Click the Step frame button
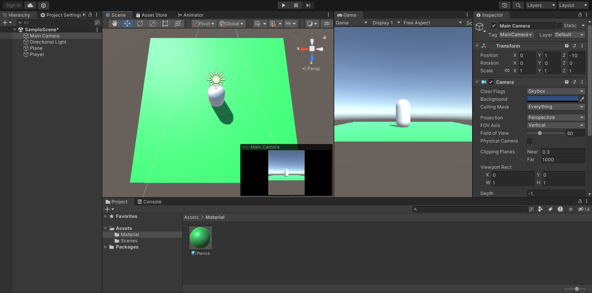592x293 pixels. [308, 5]
